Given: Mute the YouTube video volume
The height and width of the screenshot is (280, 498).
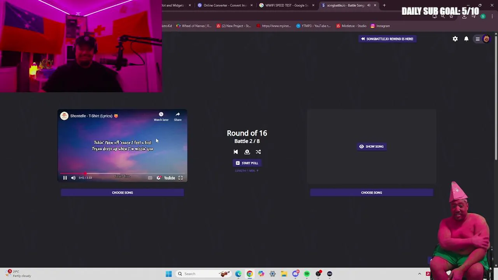Looking at the screenshot, I should click(73, 178).
